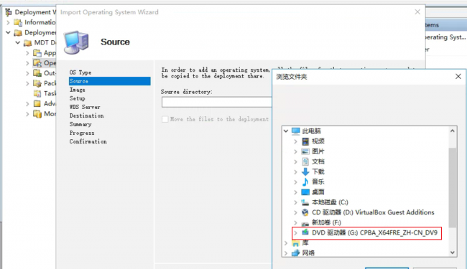Click the Advanced Configuration folder icon
Image resolution: width=467 pixels, height=269 pixels.
[37, 103]
